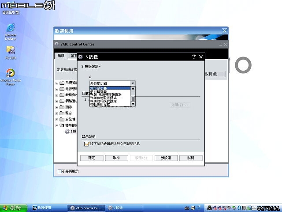
Task: Click 說明(H) button in VAIO Control Center
Action: point(215,74)
